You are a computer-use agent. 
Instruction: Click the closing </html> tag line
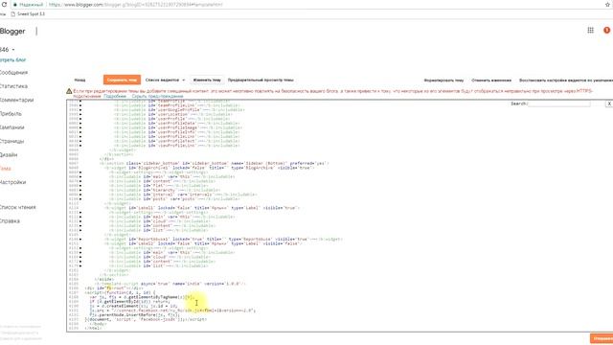click(x=93, y=328)
